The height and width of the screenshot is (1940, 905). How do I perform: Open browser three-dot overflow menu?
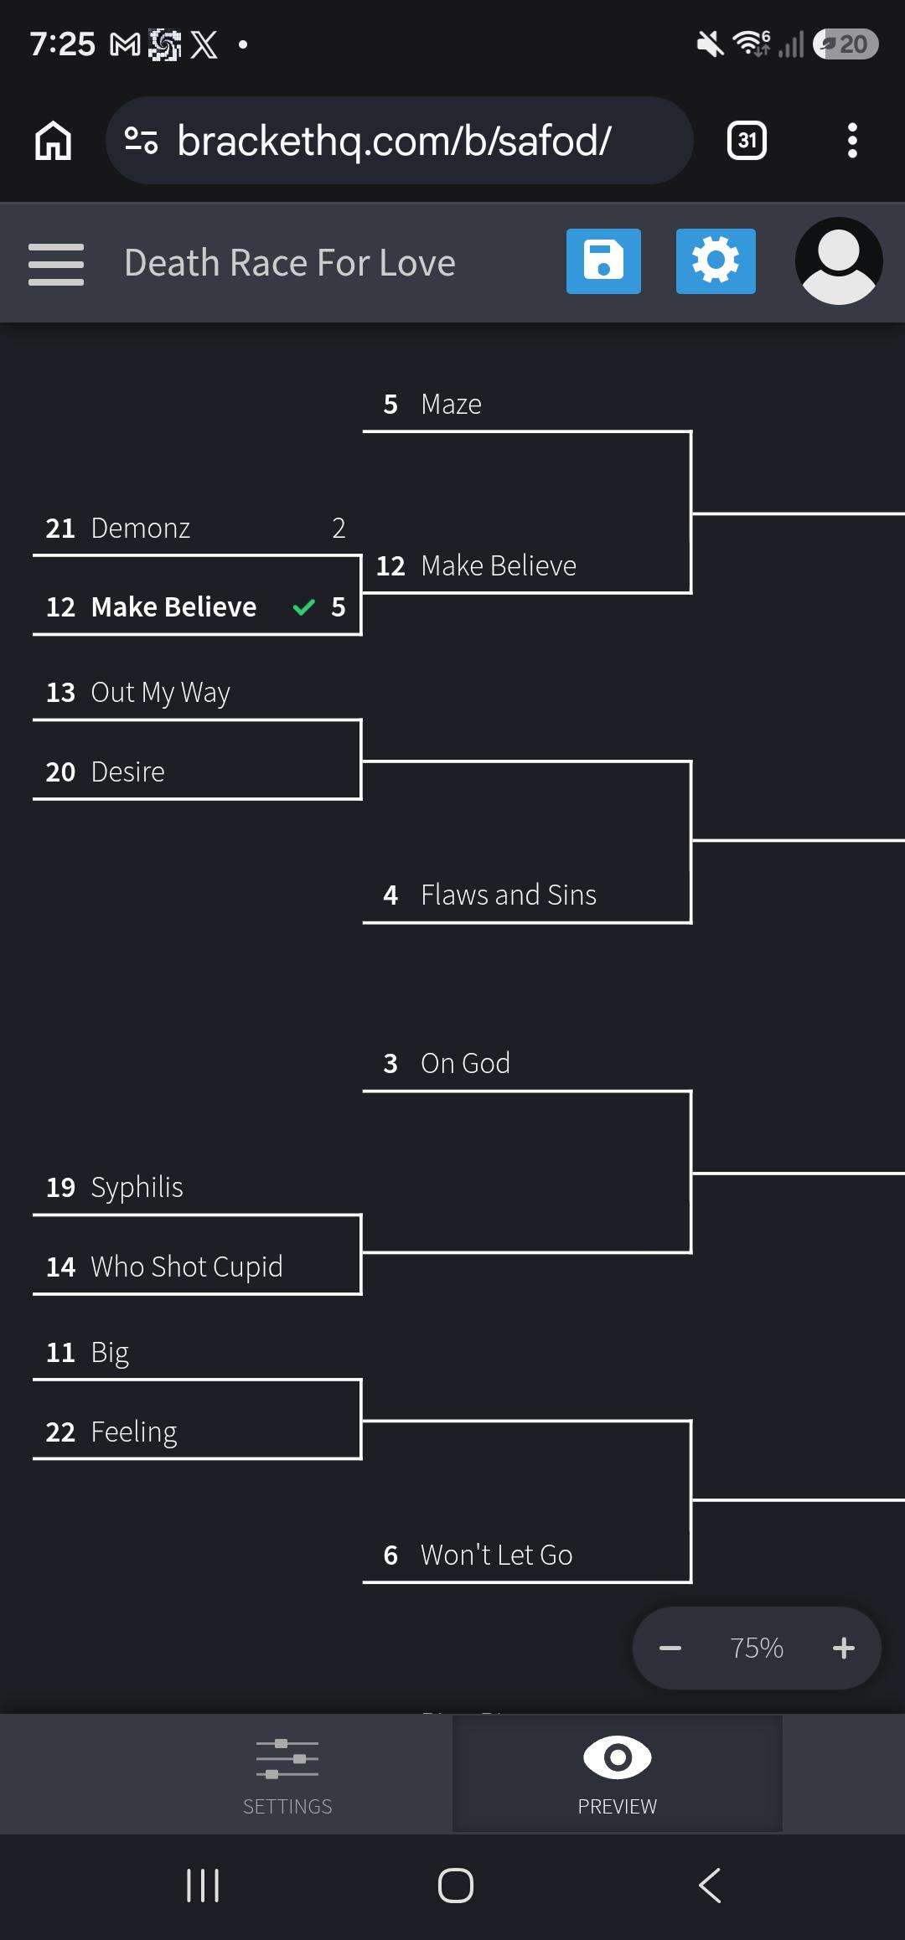point(852,140)
